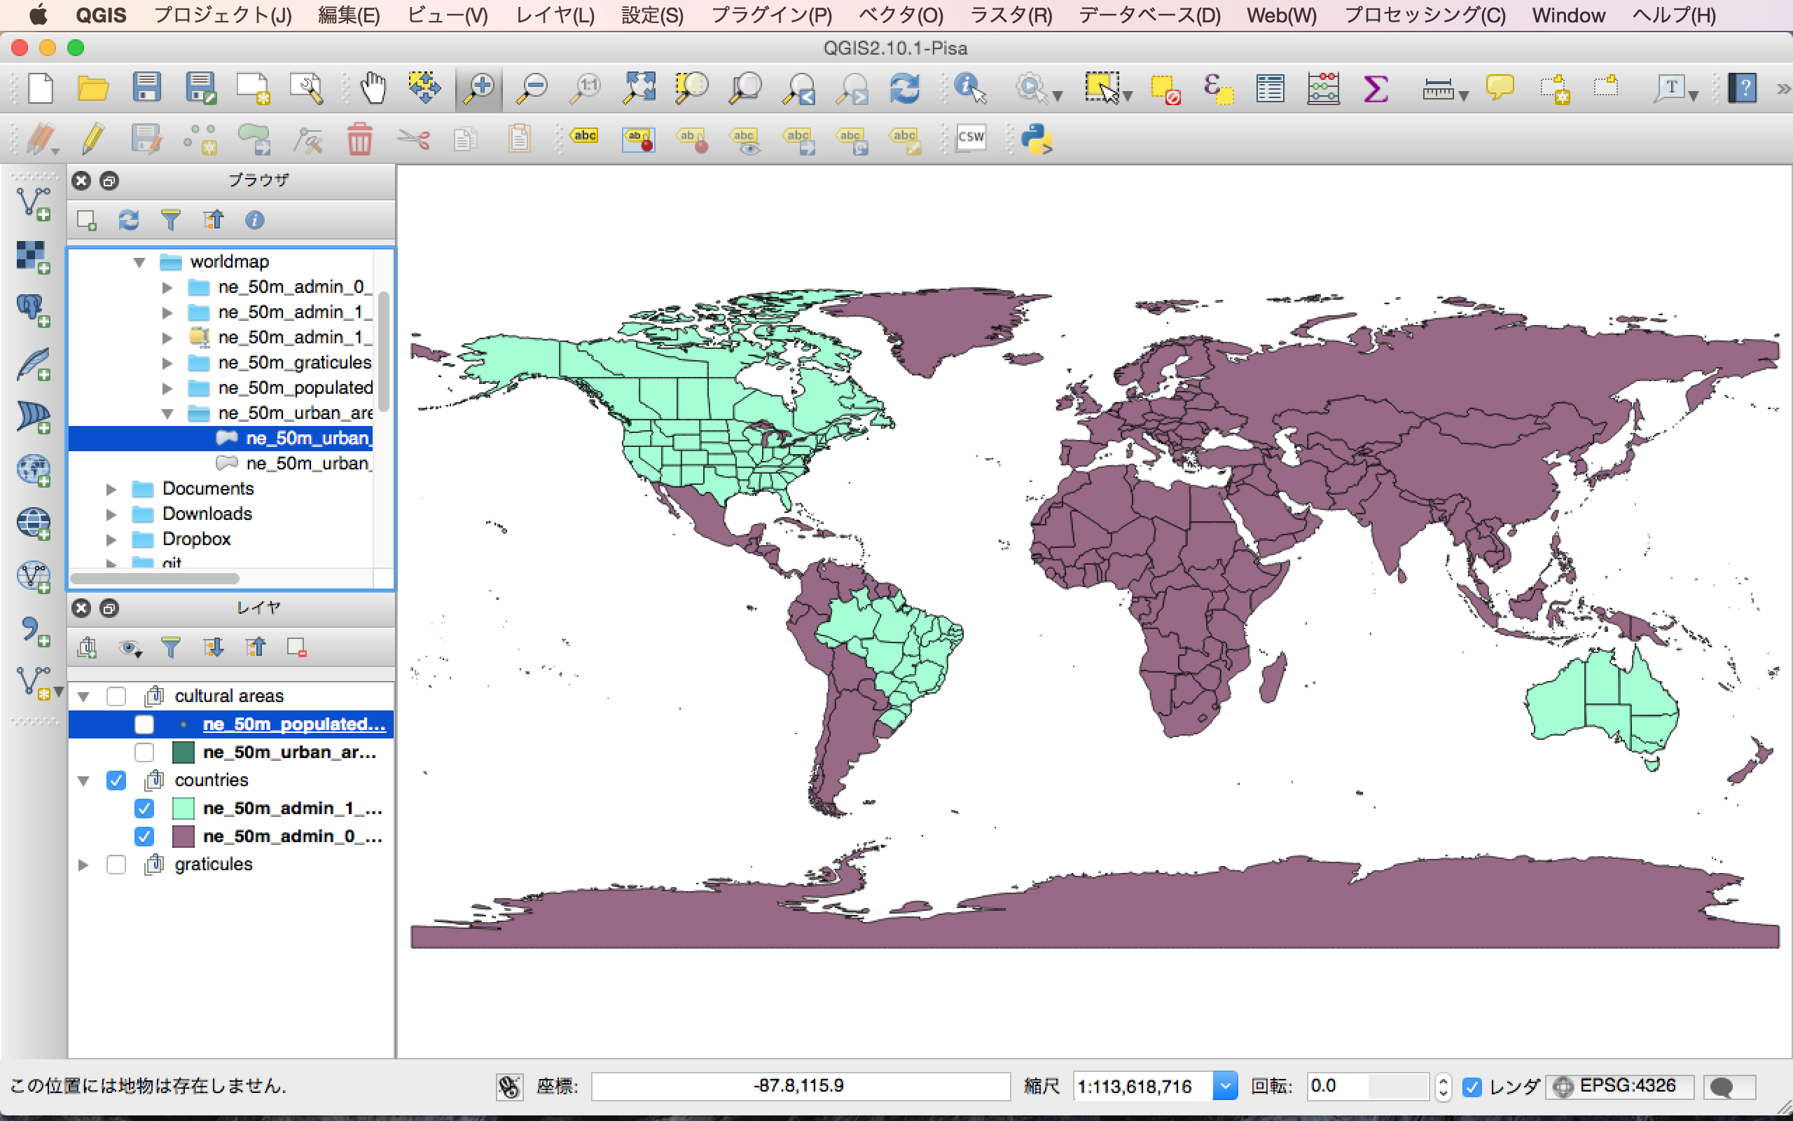Save the current project
The height and width of the screenshot is (1121, 1793).
(x=146, y=88)
